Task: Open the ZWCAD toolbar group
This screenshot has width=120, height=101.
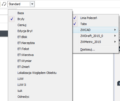Action: pos(96,30)
